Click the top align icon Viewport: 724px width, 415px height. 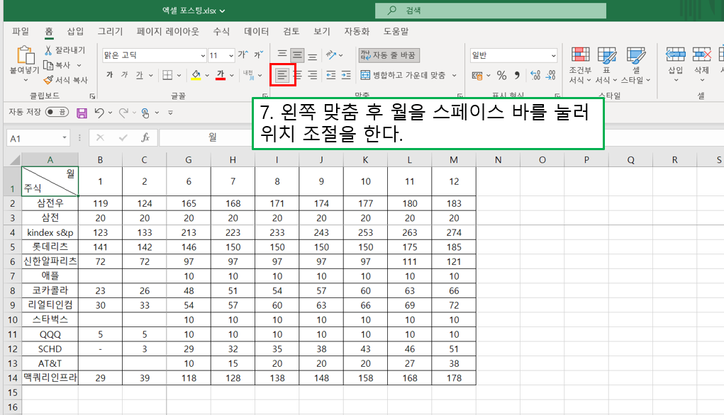(x=282, y=55)
